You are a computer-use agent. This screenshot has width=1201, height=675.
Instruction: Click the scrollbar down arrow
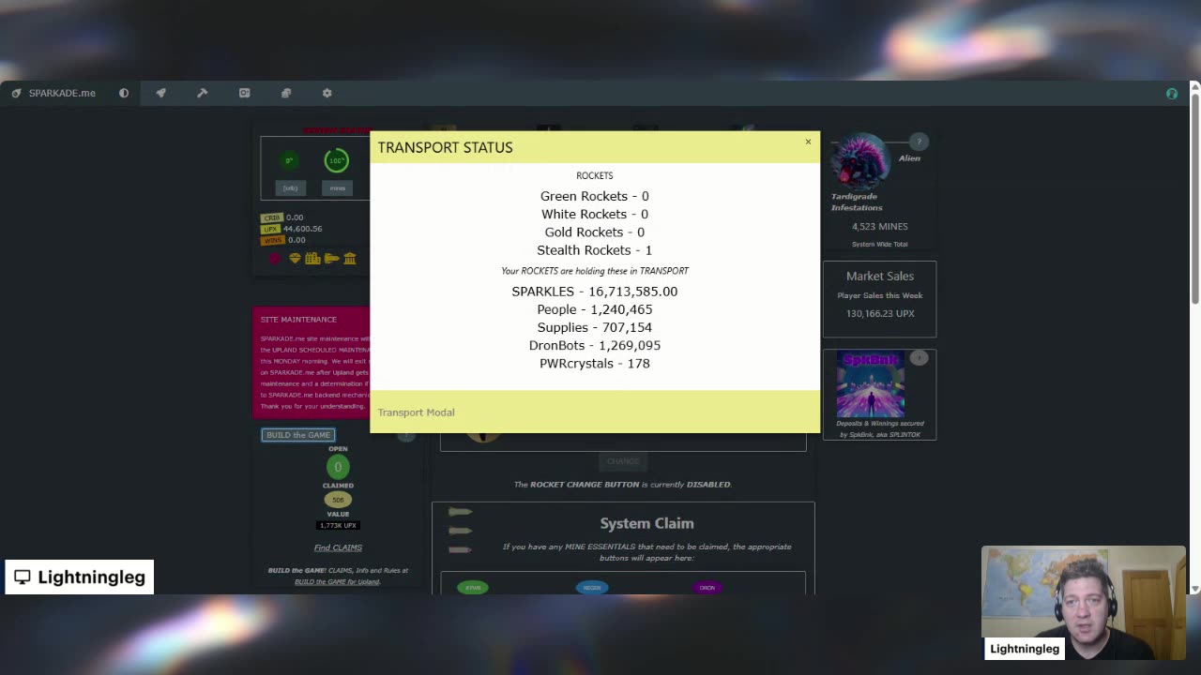1194,589
